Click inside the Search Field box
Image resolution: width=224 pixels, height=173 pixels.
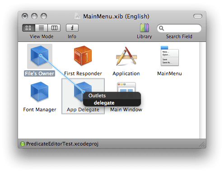point(179,28)
